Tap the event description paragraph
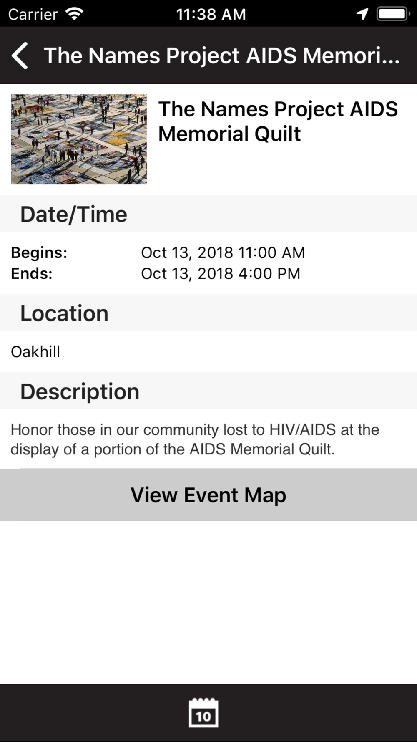Viewport: 417px width, 742px height. pos(195,439)
